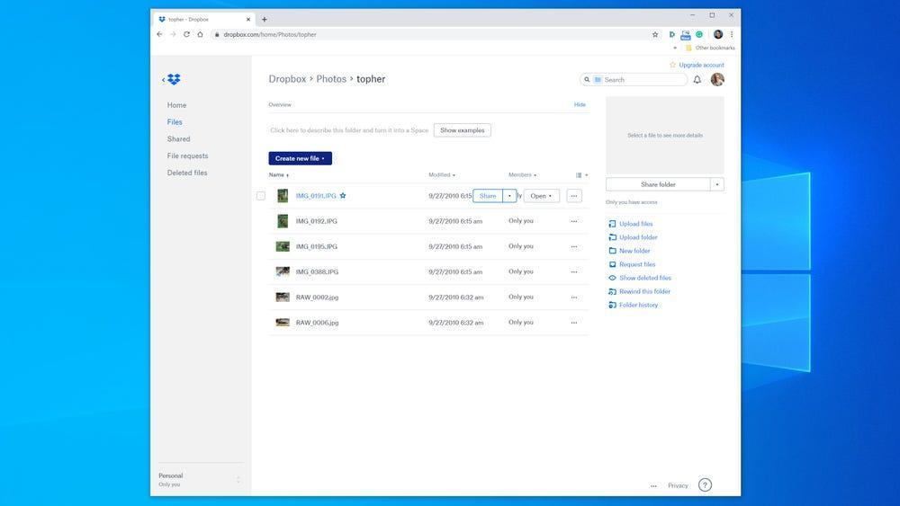The image size is (900, 506).
Task: Open the help question mark button
Action: tap(705, 484)
